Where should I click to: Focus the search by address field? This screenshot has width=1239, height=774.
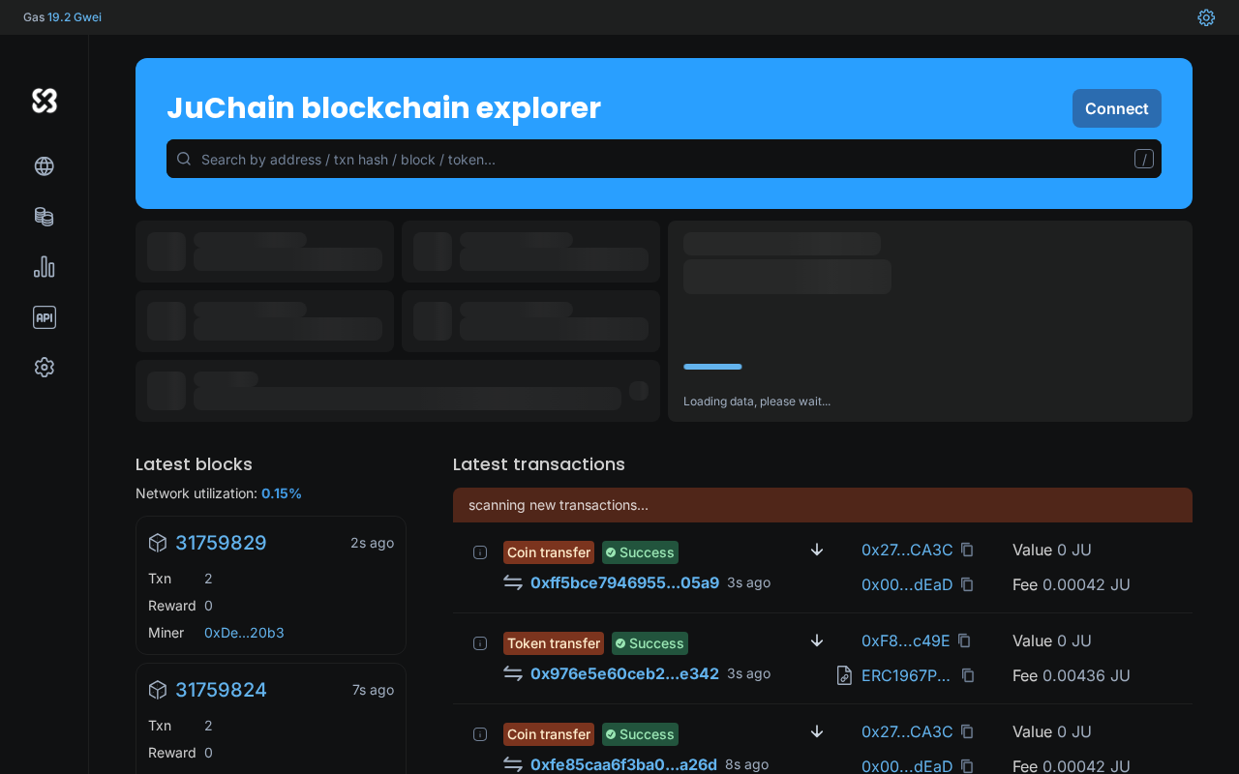pyautogui.click(x=664, y=159)
